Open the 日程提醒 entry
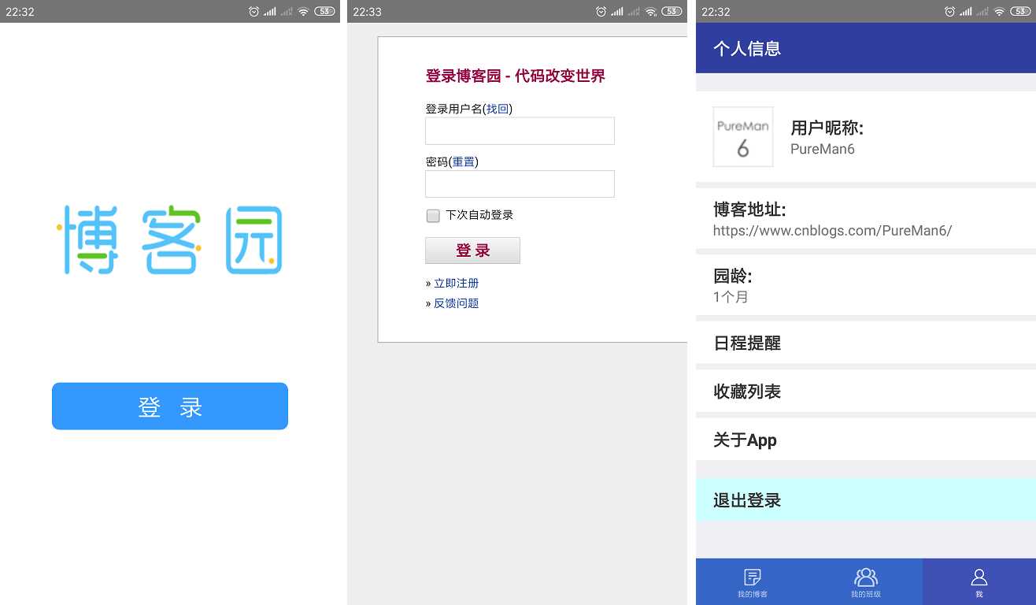Image resolution: width=1036 pixels, height=605 pixels. pos(866,343)
